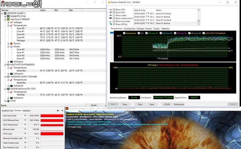Image resolution: width=241 pixels, height=149 pixels.
Task: Click the disk icon beside Stress local disks
Action: point(111,21)
